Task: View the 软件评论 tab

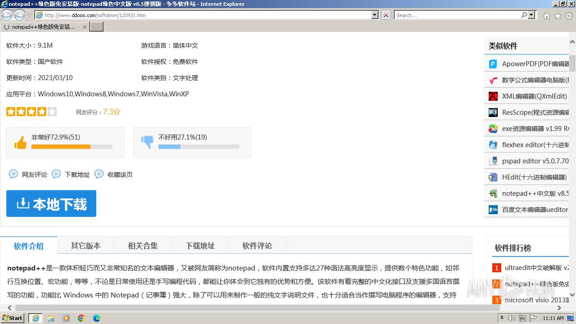Action: [257, 246]
